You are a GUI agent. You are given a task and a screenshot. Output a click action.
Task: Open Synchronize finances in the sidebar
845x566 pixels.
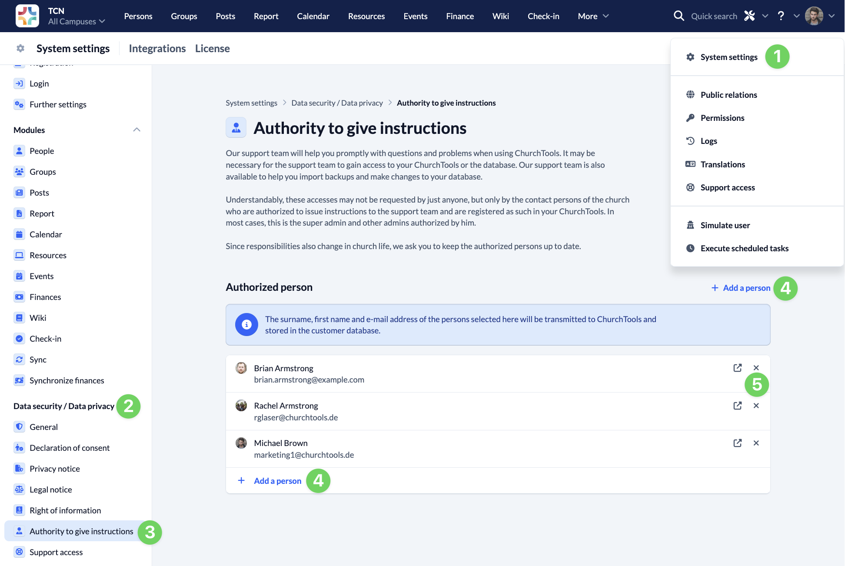pos(67,380)
